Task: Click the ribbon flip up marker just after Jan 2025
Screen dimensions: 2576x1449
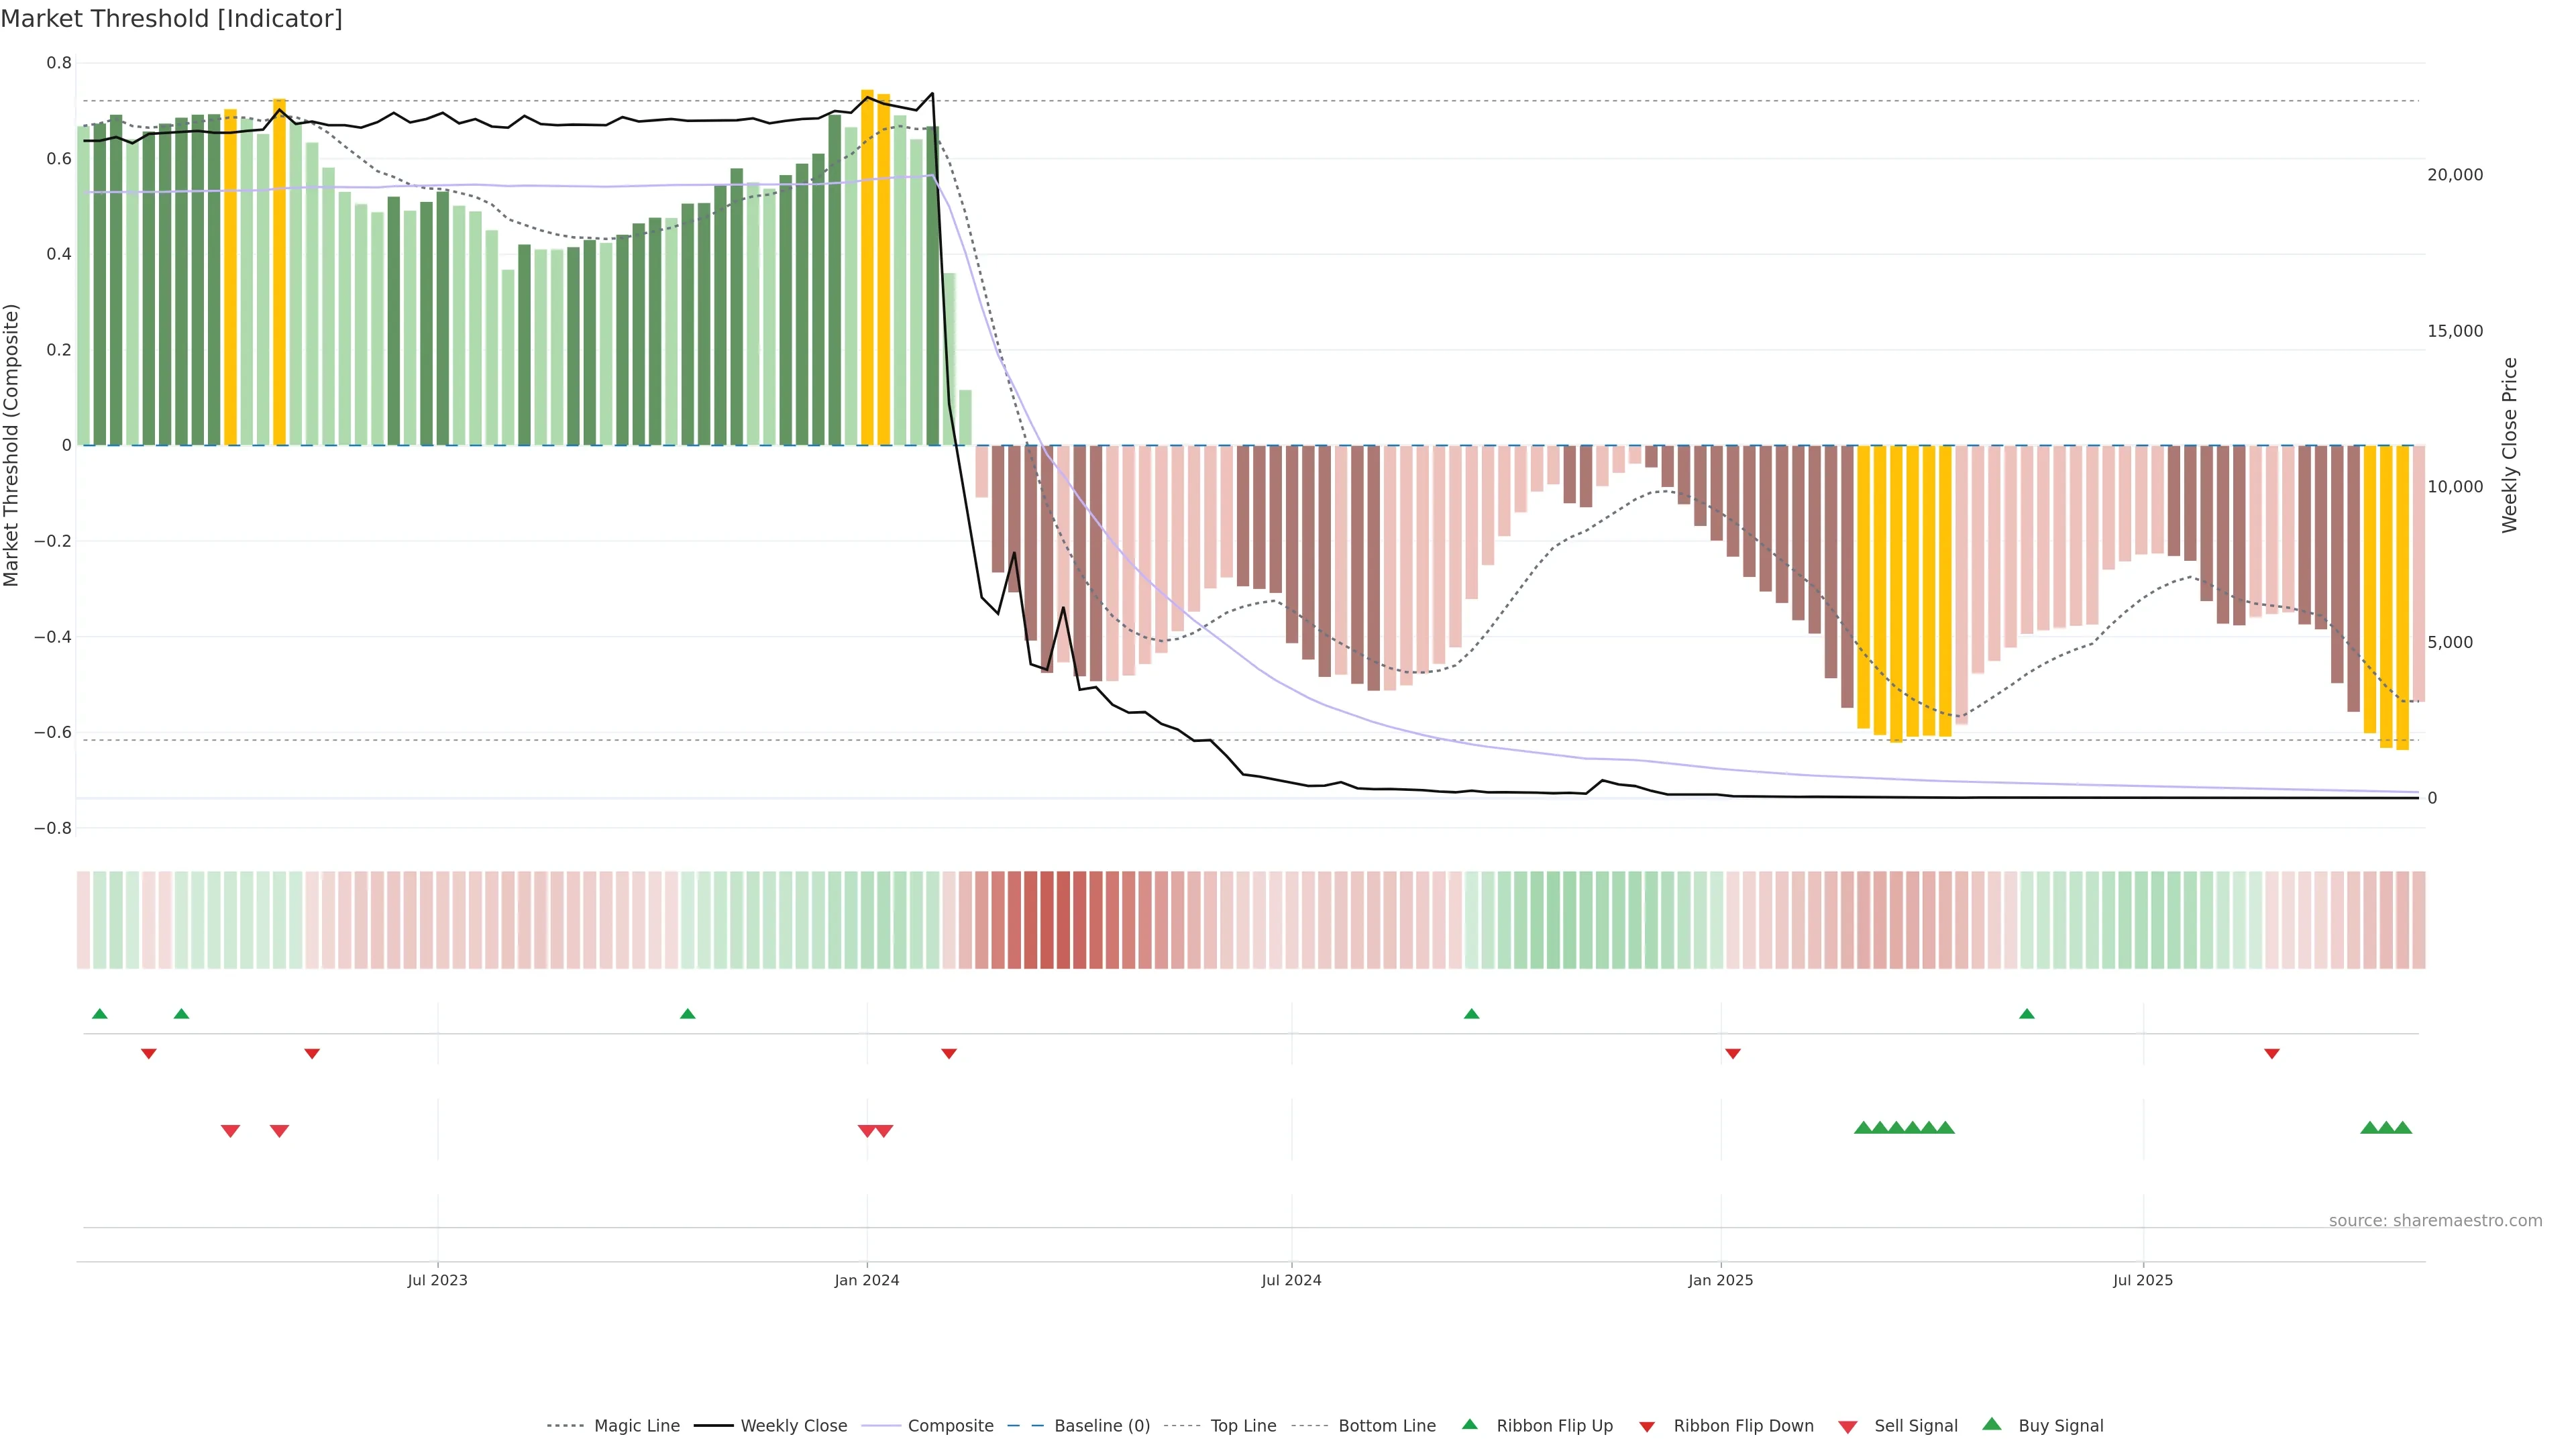Action: click(x=2027, y=1014)
